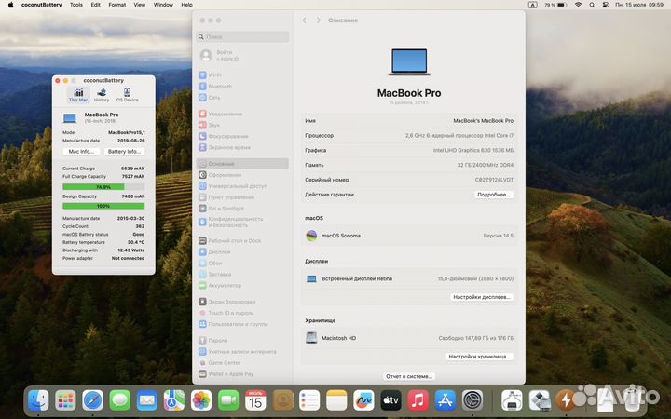Viewport: 671px width, 419px height.
Task: Open Сеть (Network) in the settings sidebar
Action: click(242, 98)
